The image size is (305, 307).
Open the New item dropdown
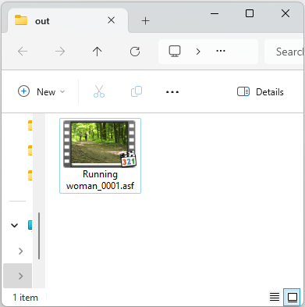(x=41, y=91)
